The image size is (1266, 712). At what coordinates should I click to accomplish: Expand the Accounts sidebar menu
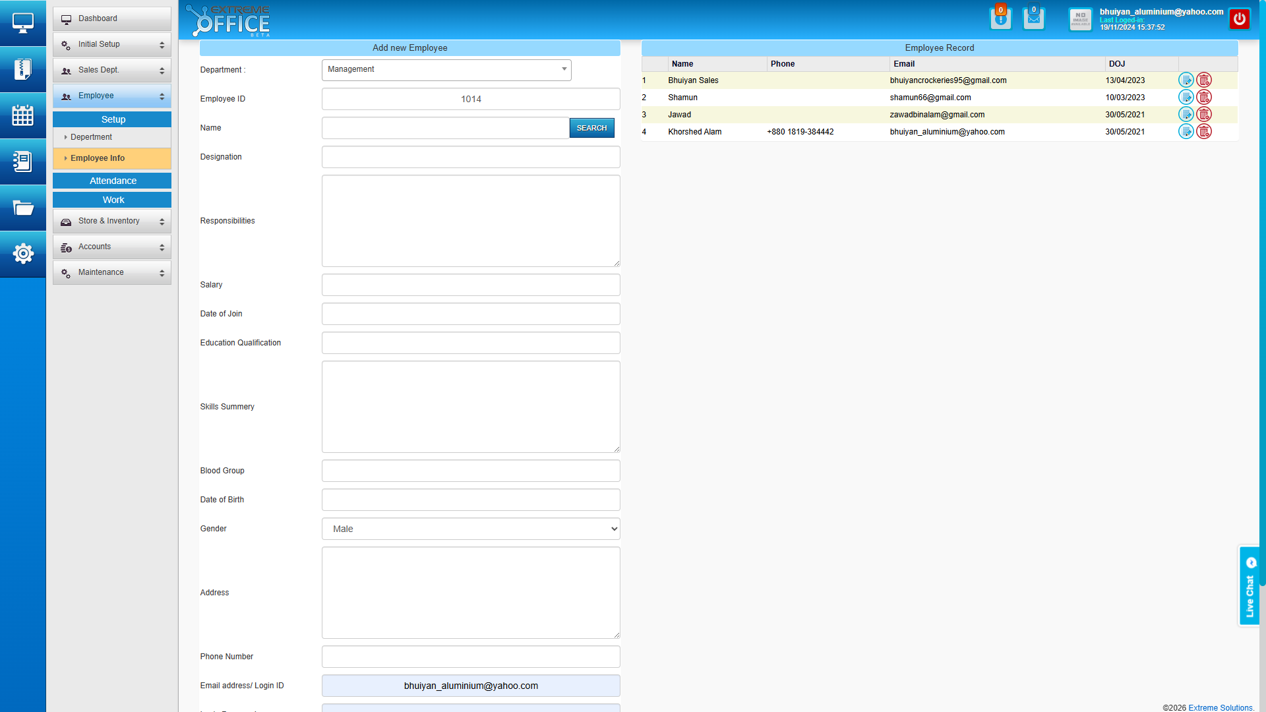click(x=112, y=247)
